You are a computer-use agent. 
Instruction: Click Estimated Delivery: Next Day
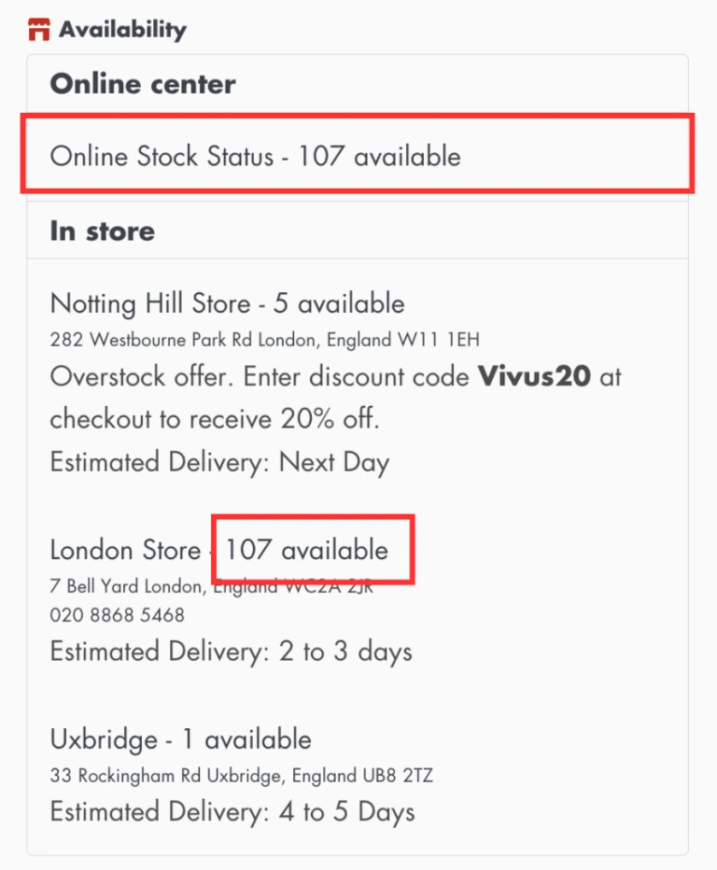pyautogui.click(x=219, y=462)
